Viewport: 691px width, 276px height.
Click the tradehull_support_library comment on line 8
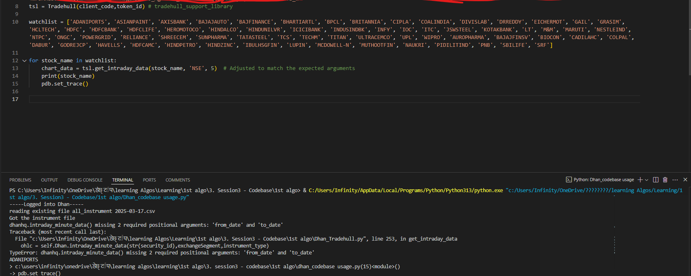191,7
